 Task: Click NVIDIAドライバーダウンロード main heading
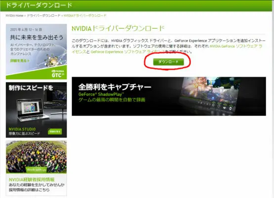(118, 28)
